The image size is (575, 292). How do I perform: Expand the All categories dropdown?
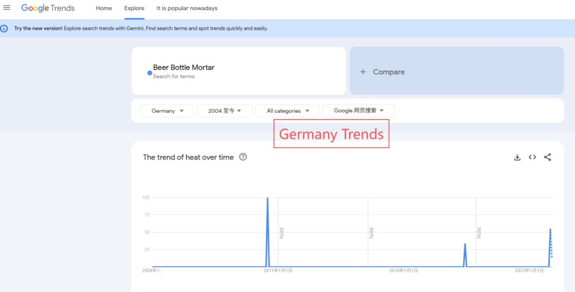[287, 111]
